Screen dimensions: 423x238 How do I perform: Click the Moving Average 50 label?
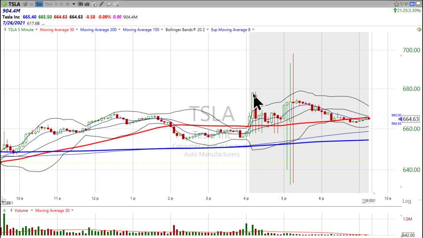[57, 30]
